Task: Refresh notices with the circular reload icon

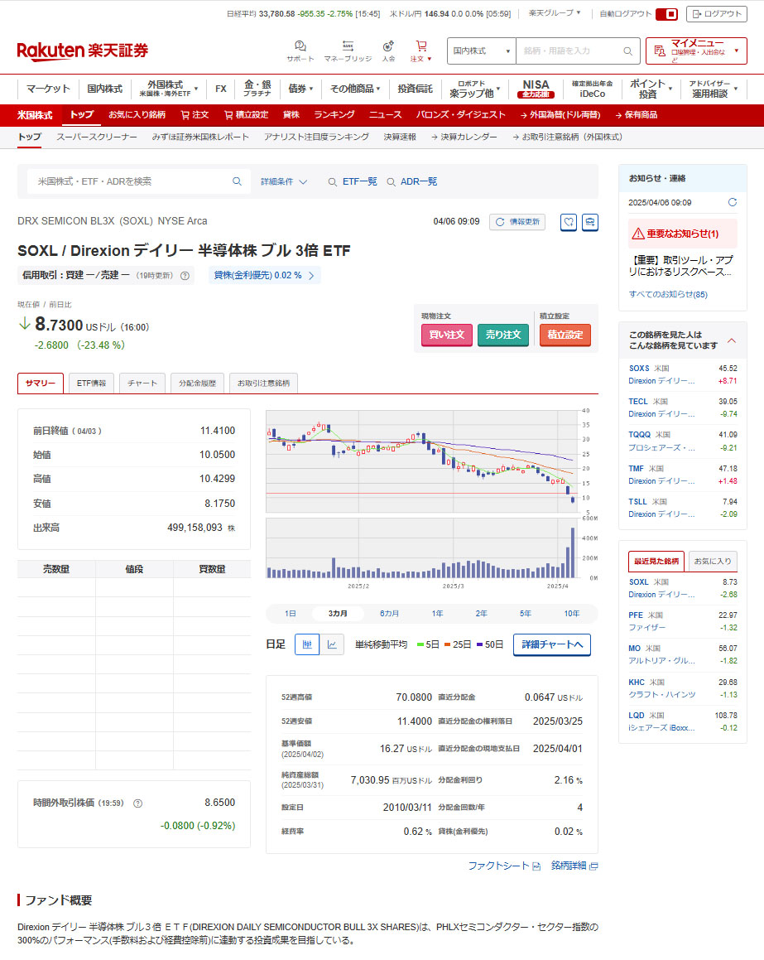Action: pos(732,202)
